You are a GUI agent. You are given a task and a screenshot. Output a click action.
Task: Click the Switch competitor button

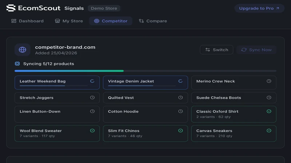pyautogui.click(x=216, y=50)
